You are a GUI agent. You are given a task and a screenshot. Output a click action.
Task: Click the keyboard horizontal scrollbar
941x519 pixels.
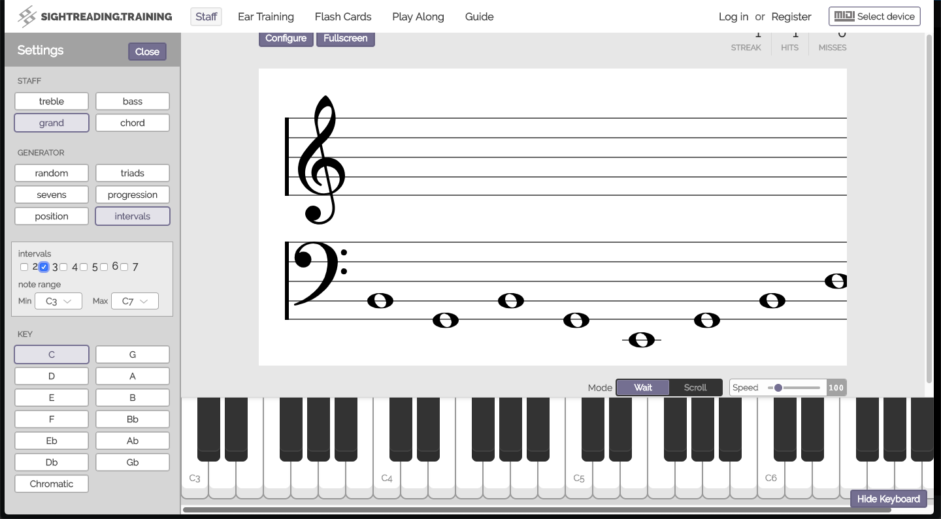[x=536, y=509]
